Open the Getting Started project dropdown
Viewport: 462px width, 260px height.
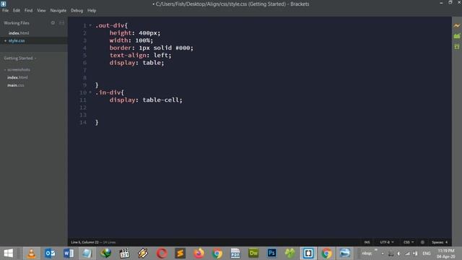pyautogui.click(x=20, y=58)
